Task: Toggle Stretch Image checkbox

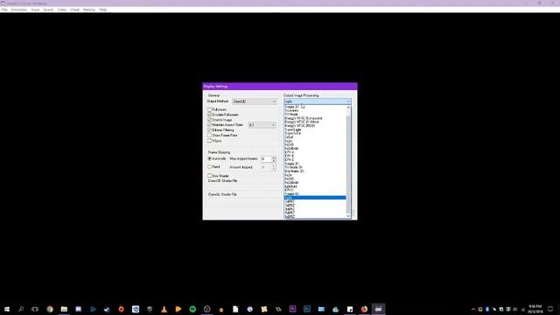Action: click(210, 120)
